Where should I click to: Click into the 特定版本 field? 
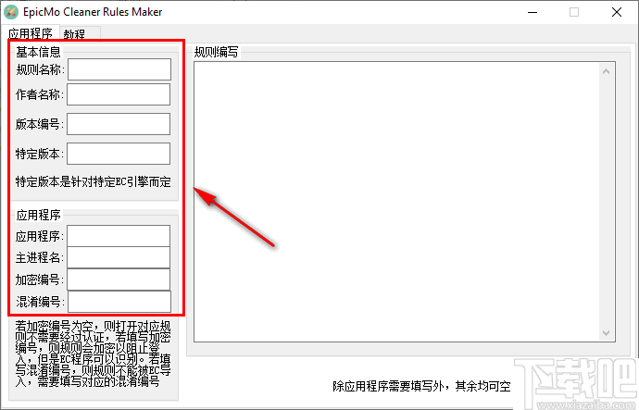pos(119,154)
